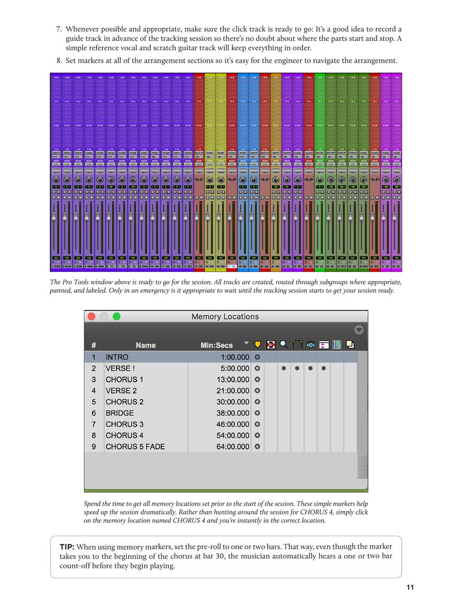Image resolution: width=452 pixels, height=603 pixels.
Task: Click the Selection memory location icon header
Action: coord(270,344)
